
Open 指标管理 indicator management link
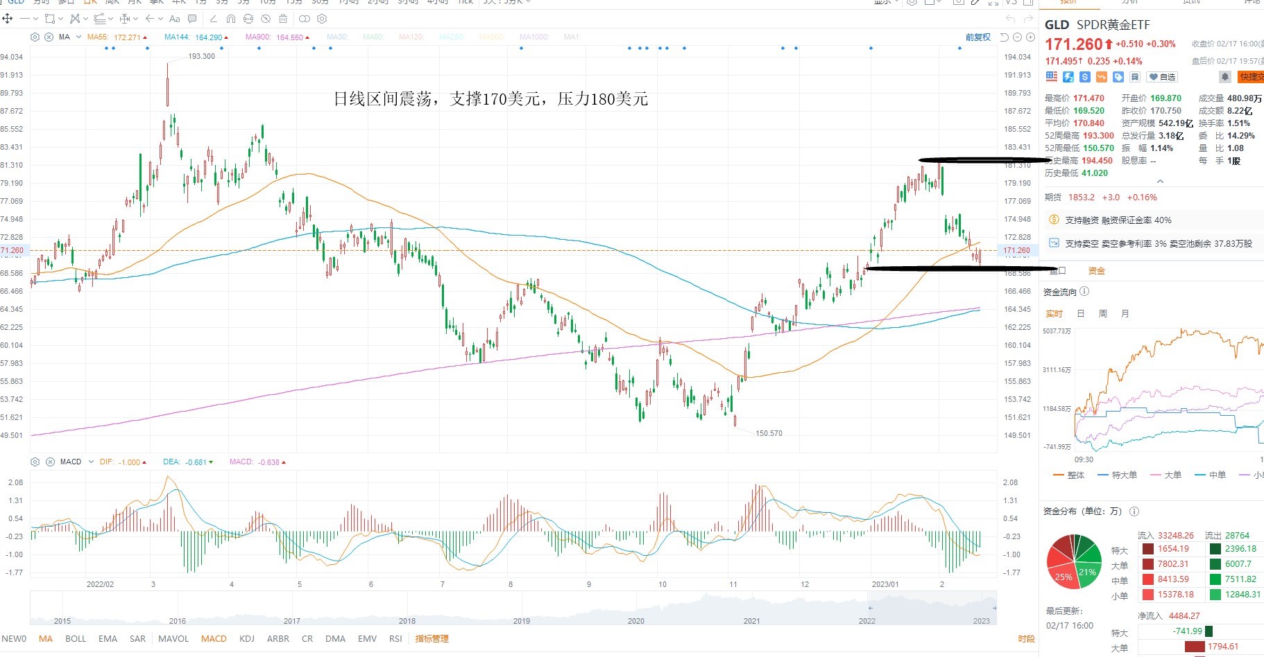tap(432, 638)
